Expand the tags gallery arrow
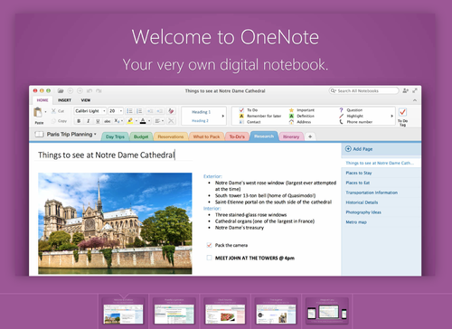Viewport: 452px width, 329px height. point(392,116)
